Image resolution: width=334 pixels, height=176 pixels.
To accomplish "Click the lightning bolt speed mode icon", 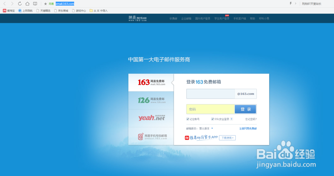I will coord(291,3).
